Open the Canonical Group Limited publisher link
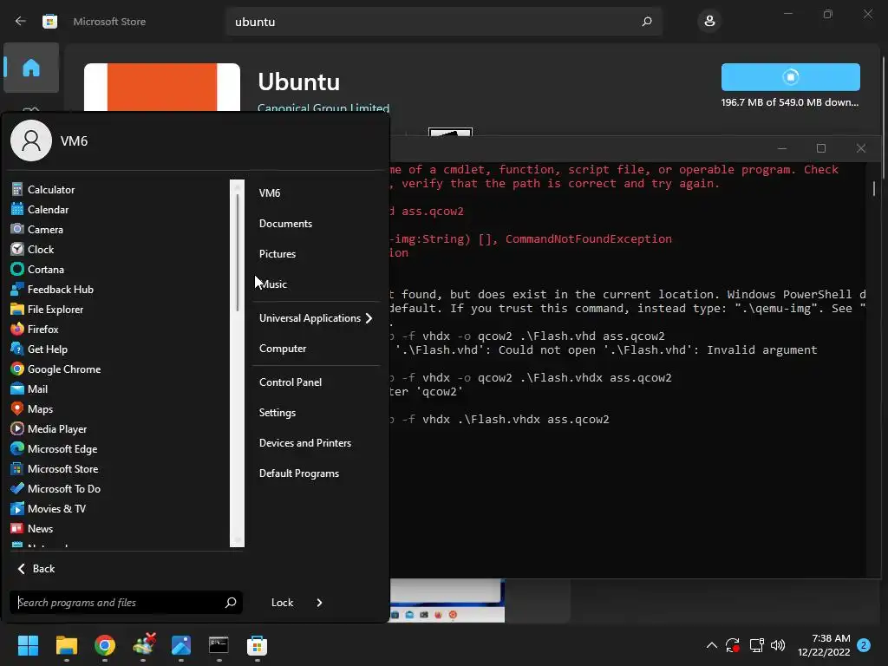The width and height of the screenshot is (888, 666). coord(323,108)
